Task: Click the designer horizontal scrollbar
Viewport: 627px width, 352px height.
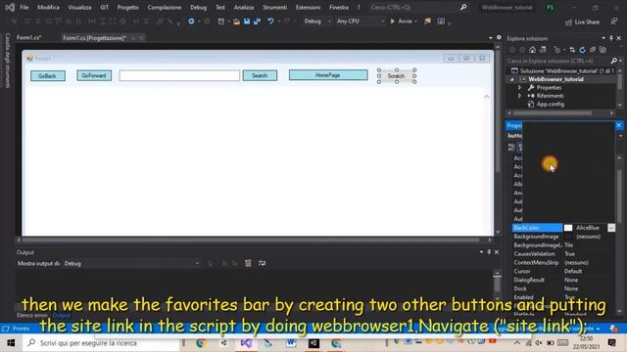Action: point(251,240)
